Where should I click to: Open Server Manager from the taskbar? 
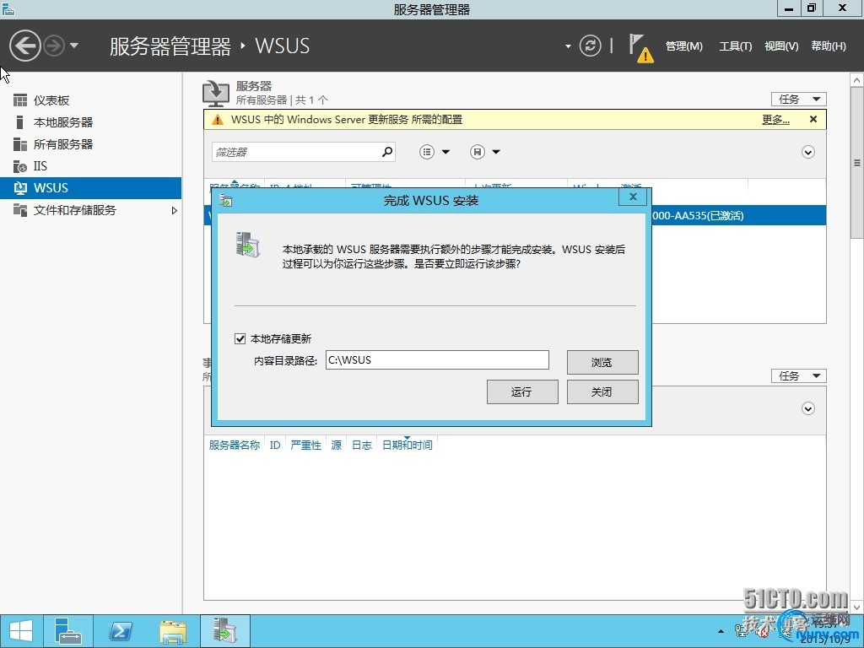(x=68, y=631)
